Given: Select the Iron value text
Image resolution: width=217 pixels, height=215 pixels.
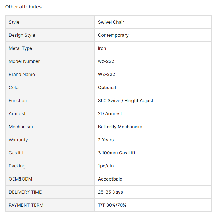Looking at the screenshot, I should pos(102,48).
